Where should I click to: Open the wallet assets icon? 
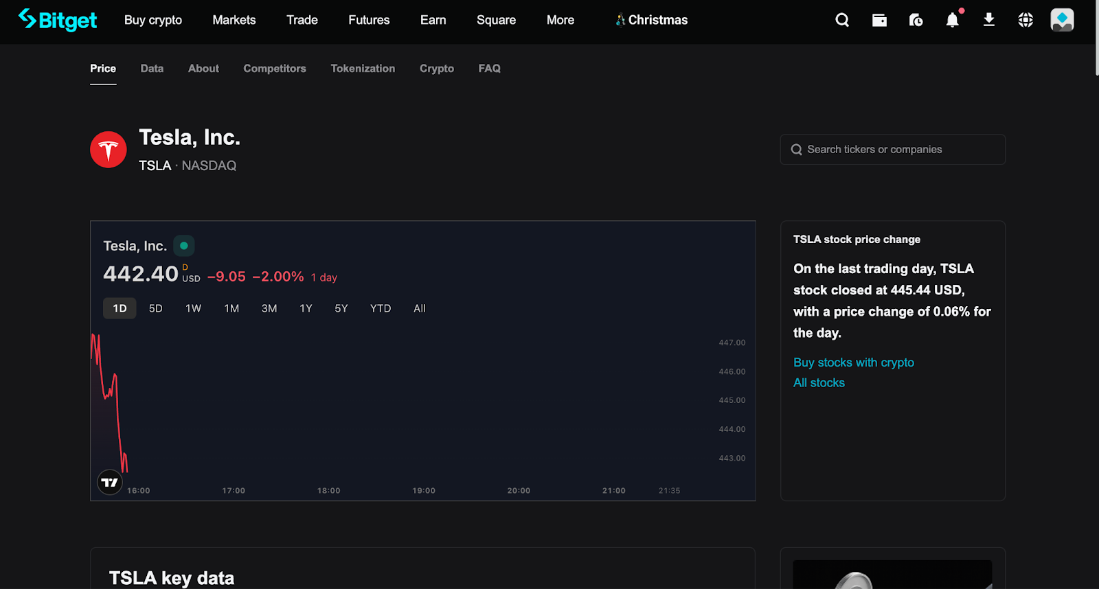tap(879, 20)
